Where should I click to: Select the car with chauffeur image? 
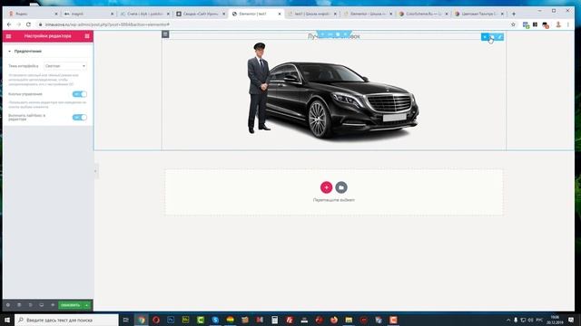pos(333,91)
